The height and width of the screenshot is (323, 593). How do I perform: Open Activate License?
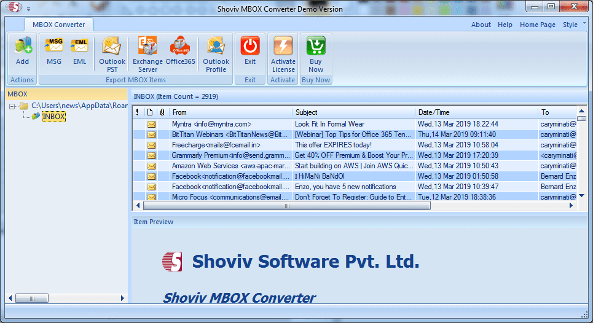pos(283,55)
